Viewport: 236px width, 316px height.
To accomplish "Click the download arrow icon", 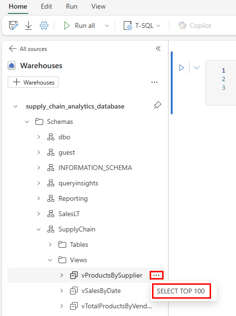I will (29, 26).
